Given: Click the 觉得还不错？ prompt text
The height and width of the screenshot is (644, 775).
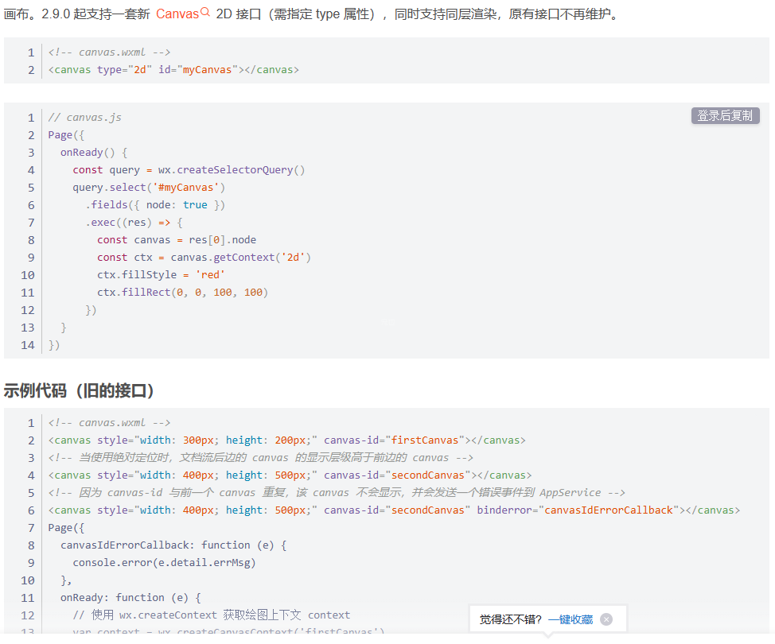Looking at the screenshot, I should tap(511, 619).
